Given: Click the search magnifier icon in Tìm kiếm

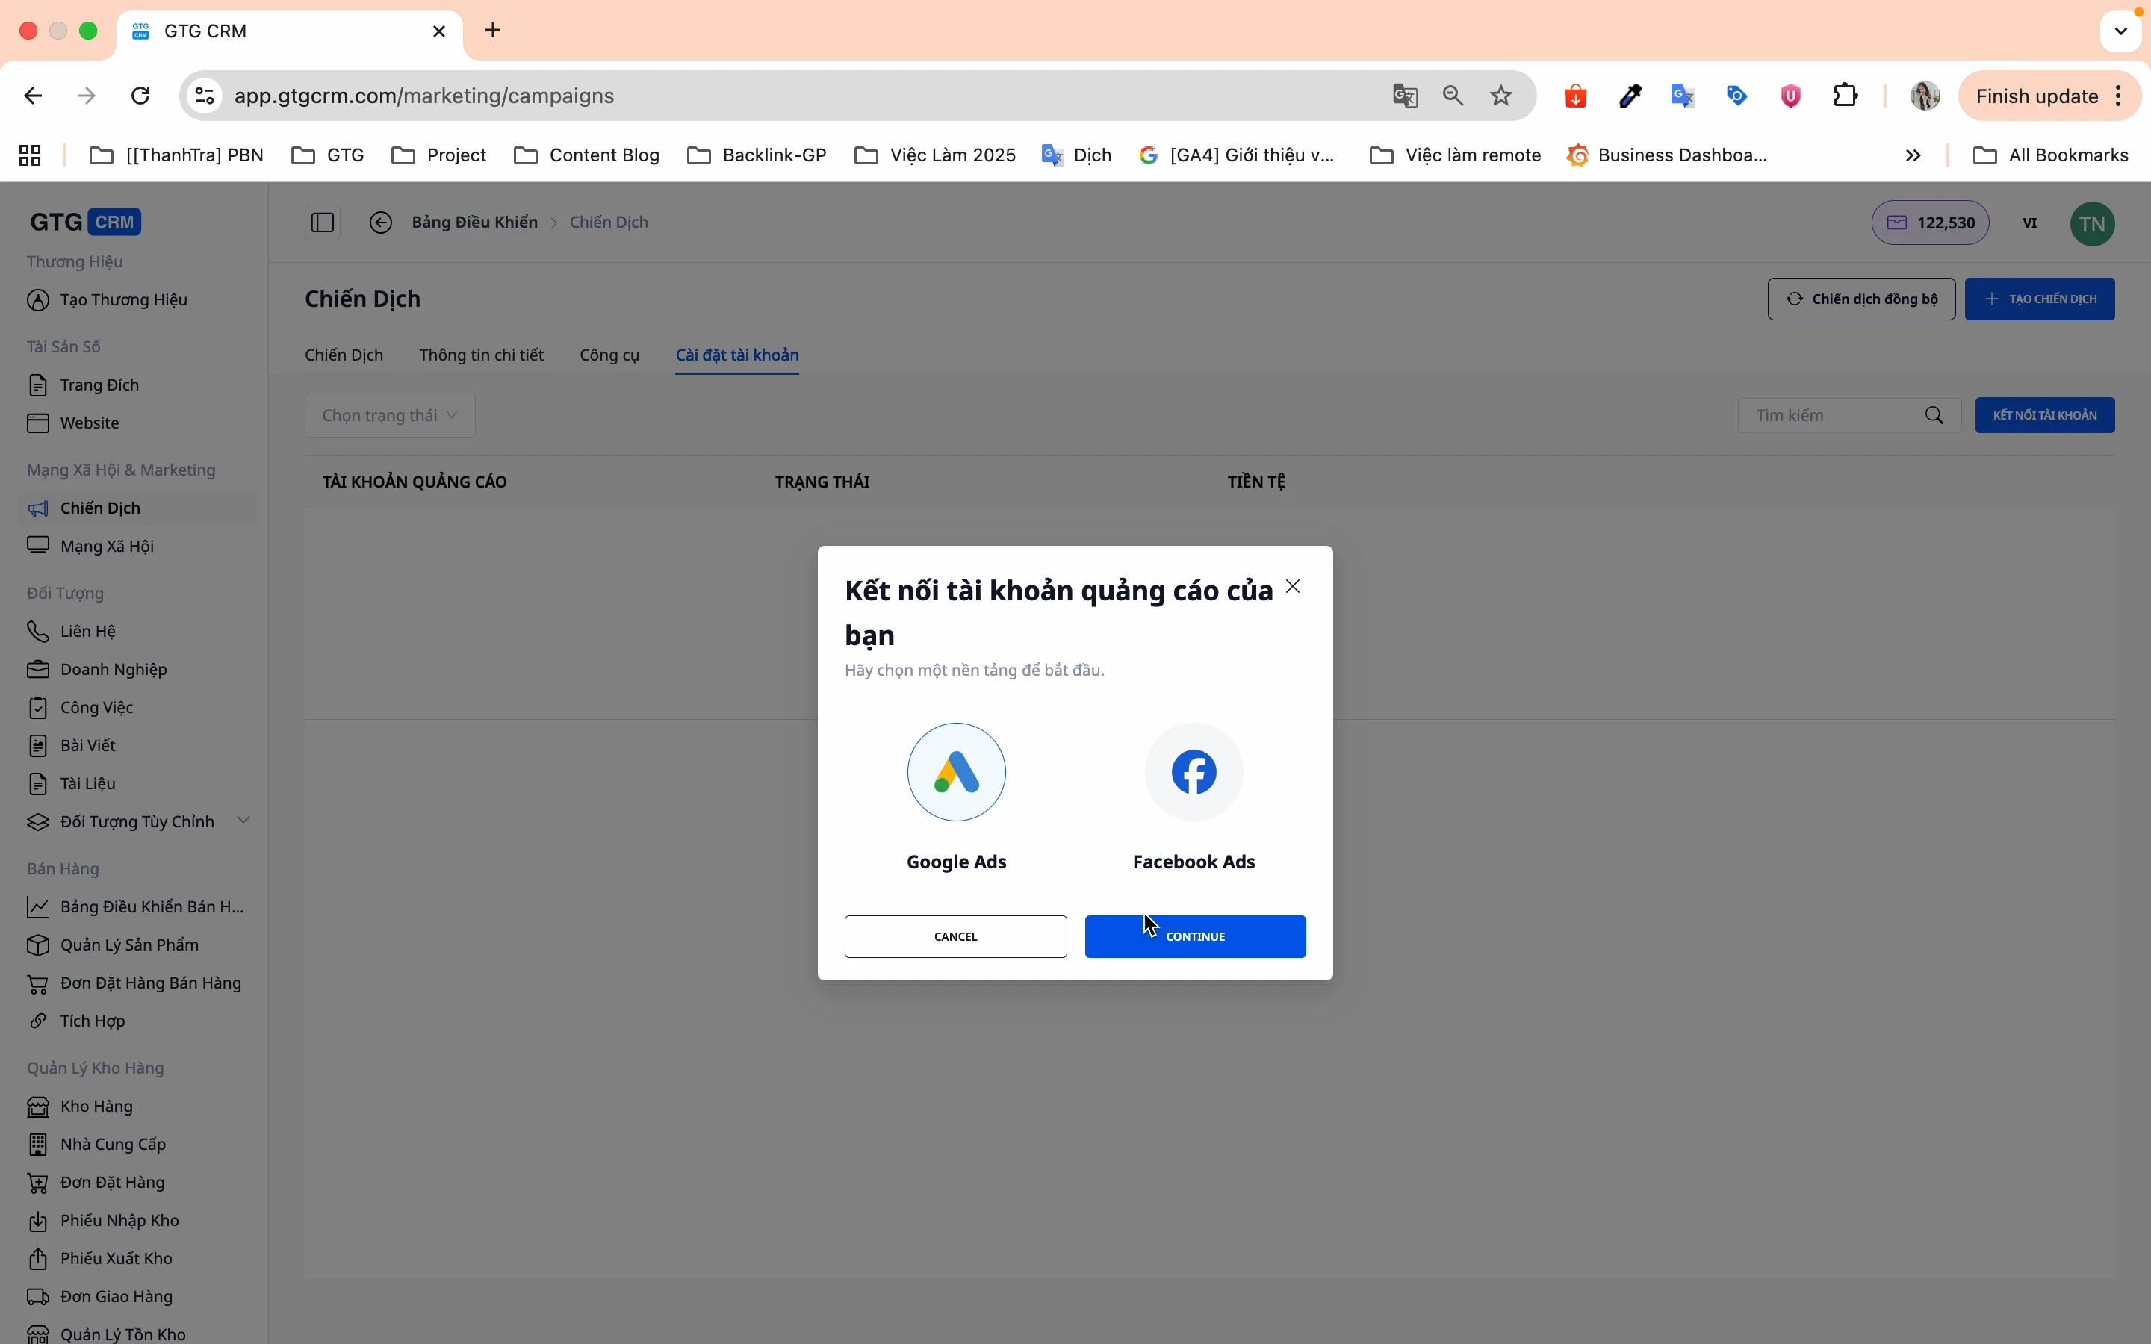Looking at the screenshot, I should point(1935,415).
